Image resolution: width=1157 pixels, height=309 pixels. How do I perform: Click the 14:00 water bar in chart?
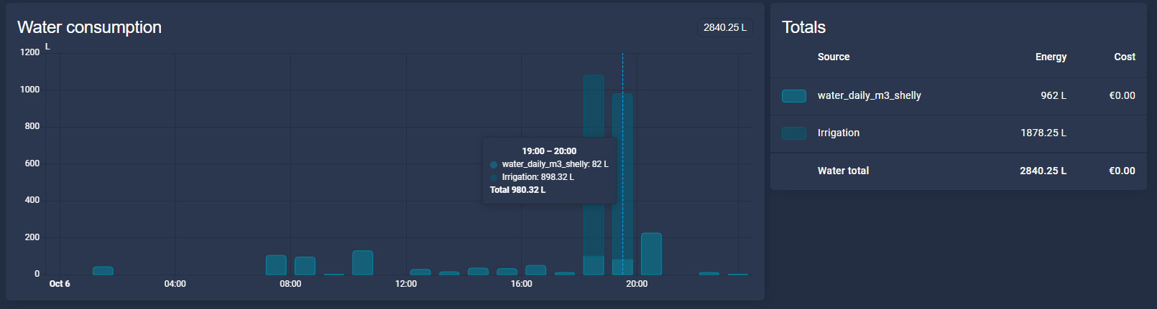tap(478, 271)
